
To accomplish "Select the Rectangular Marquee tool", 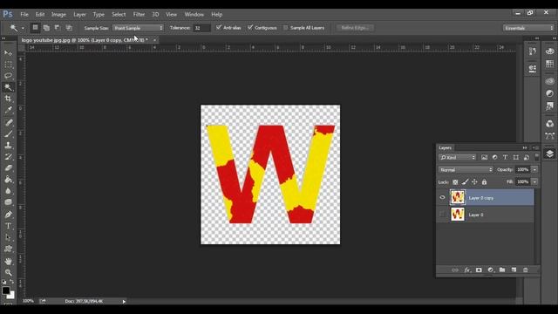I will tap(8, 65).
